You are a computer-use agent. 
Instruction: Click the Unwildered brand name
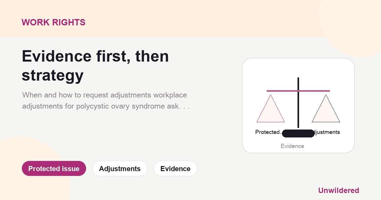(x=338, y=190)
